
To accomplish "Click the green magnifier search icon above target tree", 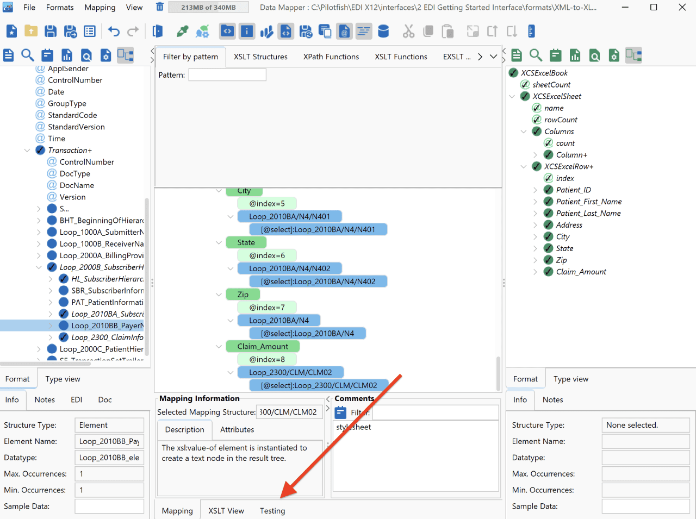I will (x=536, y=55).
